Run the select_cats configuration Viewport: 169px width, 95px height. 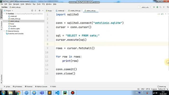[154, 7]
